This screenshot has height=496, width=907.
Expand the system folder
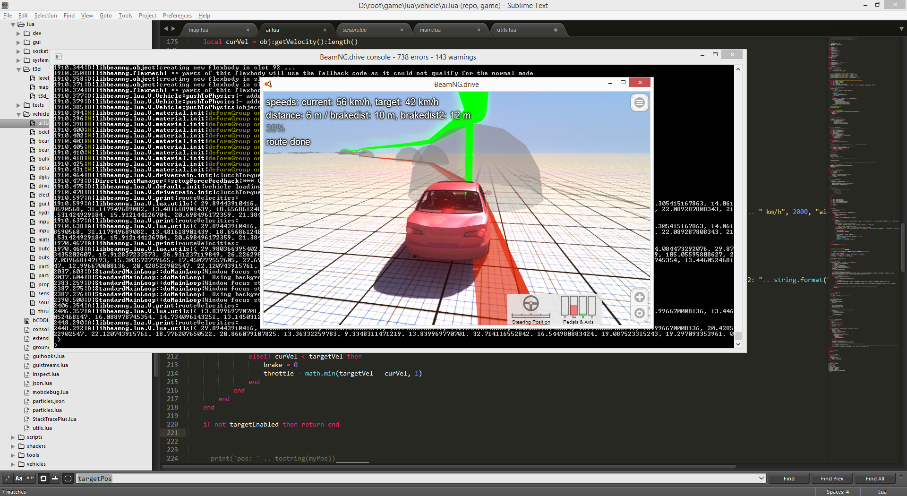click(18, 60)
